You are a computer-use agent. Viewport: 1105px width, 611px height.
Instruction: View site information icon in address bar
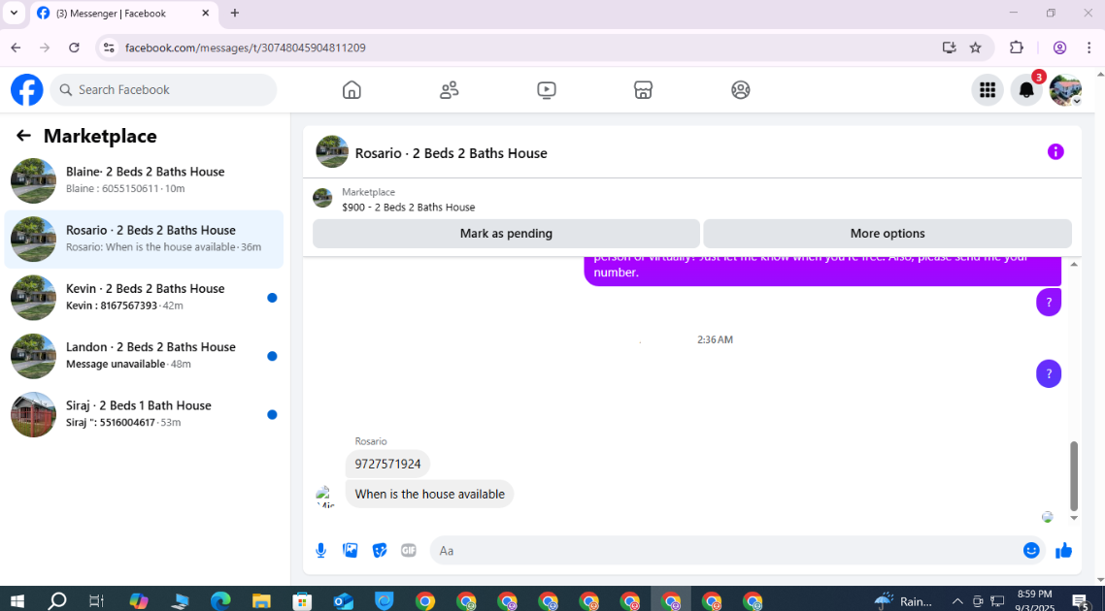click(x=109, y=48)
